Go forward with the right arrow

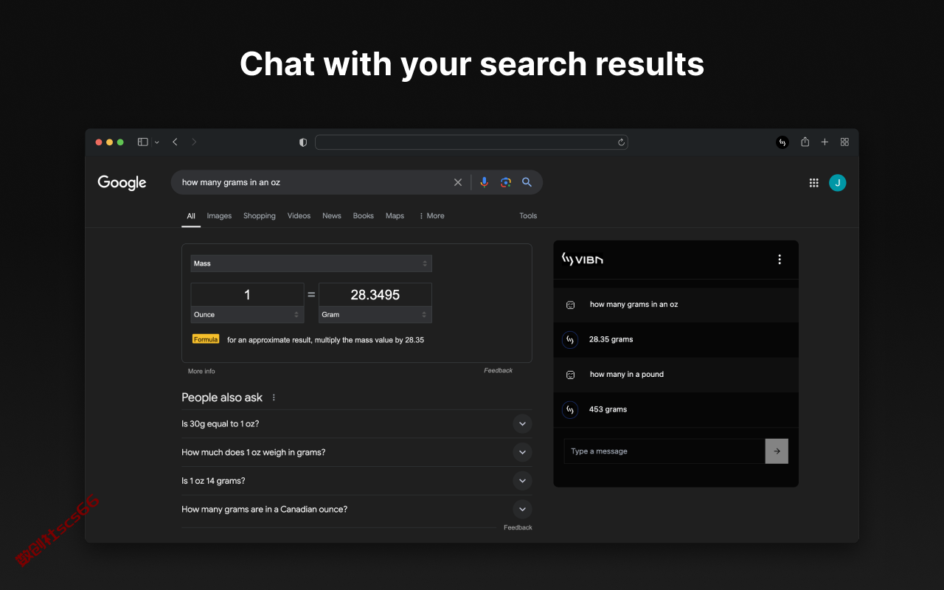point(194,142)
